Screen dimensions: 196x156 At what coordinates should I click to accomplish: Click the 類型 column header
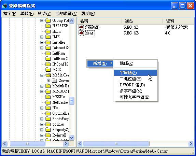click(142, 21)
